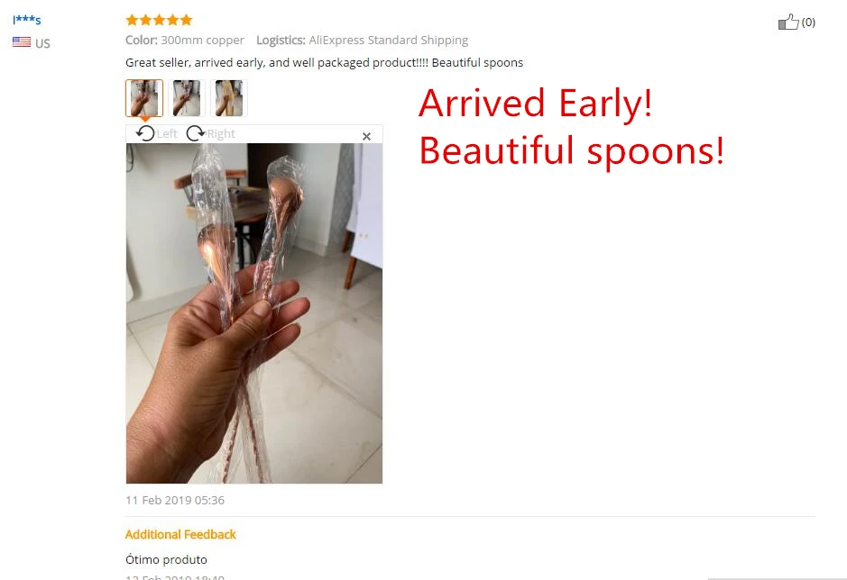The image size is (847, 580).
Task: Click the helpful vote count (0)
Action: coord(808,23)
